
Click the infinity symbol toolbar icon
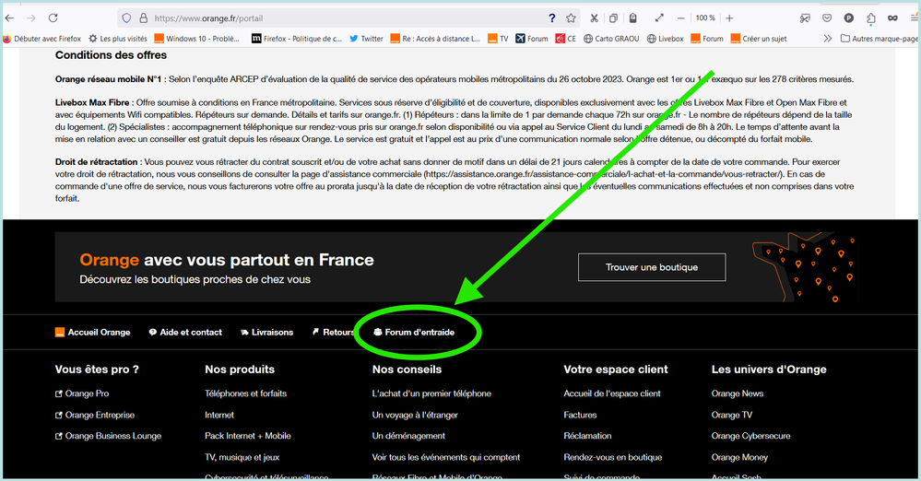[x=892, y=18]
